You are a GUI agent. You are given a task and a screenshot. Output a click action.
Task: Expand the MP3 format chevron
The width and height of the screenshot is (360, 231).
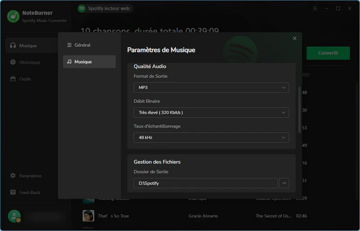283,88
